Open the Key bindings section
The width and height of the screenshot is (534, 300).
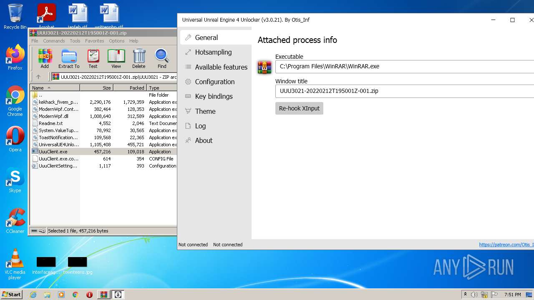pyautogui.click(x=215, y=96)
